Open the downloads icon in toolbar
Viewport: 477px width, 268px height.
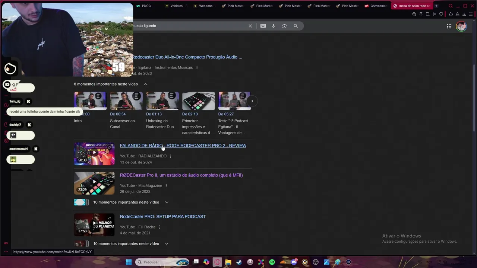point(464,14)
